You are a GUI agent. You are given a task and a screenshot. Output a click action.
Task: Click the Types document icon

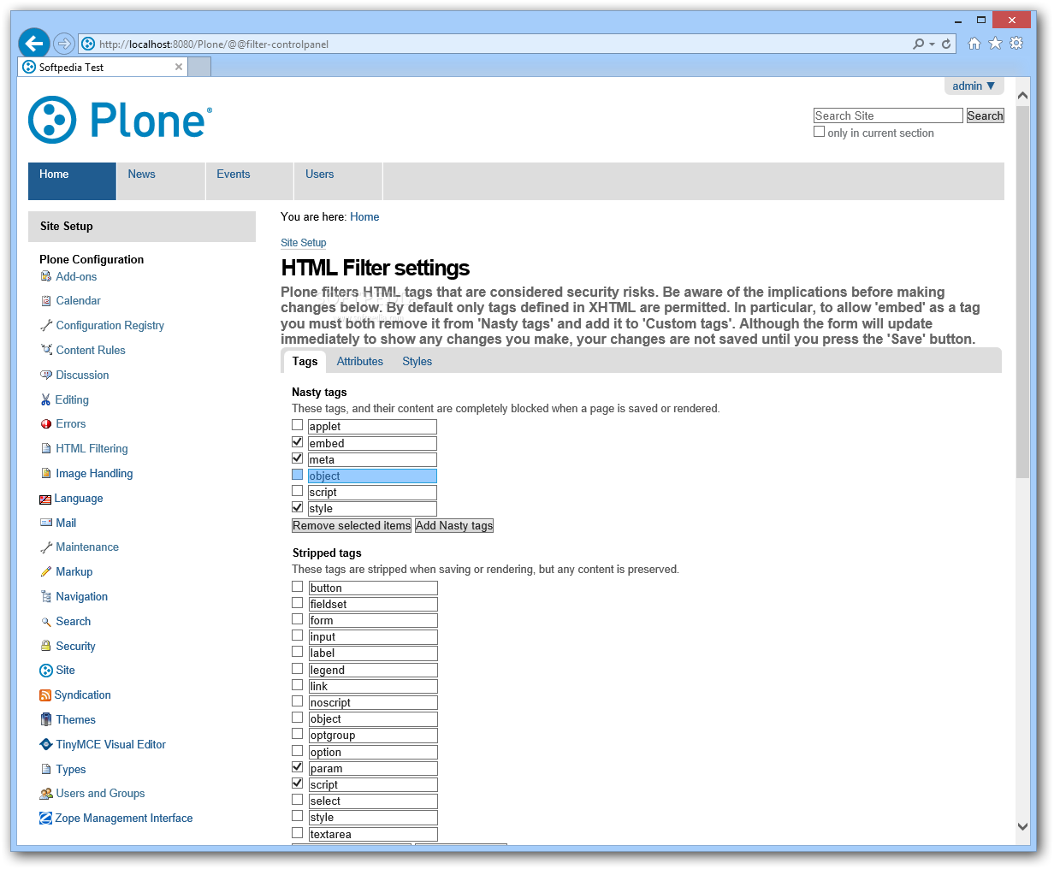46,770
